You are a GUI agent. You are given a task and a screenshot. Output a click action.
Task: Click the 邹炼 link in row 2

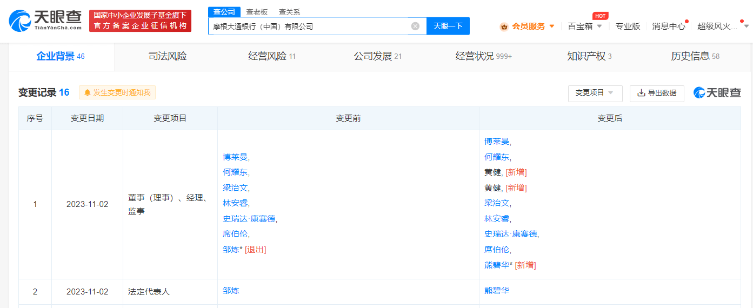[x=231, y=291]
